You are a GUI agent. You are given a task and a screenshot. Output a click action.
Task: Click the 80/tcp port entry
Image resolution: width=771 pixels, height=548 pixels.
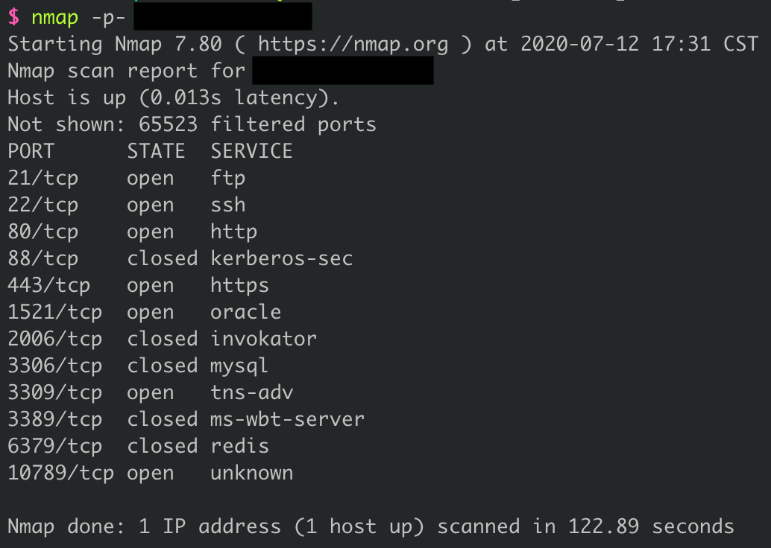[x=43, y=232]
